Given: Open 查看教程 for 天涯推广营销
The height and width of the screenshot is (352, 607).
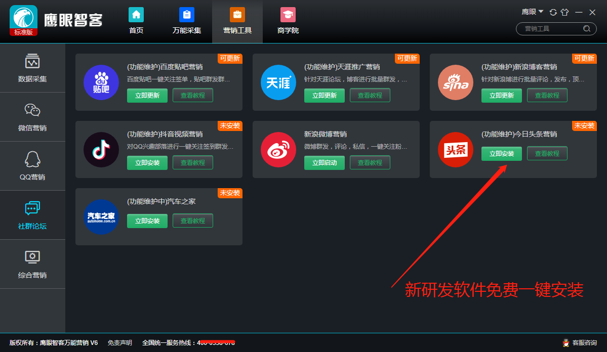Looking at the screenshot, I should tap(370, 96).
